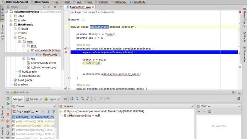Toggle the breakpoint on super.onCreate line
This screenshot has height=139, width=247.
coord(66,52)
